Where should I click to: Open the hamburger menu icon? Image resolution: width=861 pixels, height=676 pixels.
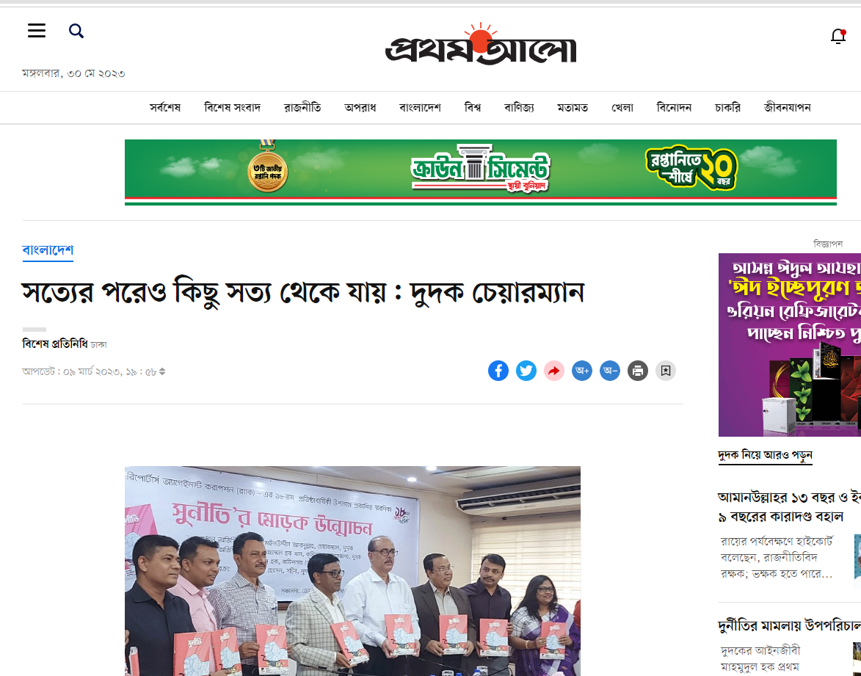coord(37,31)
